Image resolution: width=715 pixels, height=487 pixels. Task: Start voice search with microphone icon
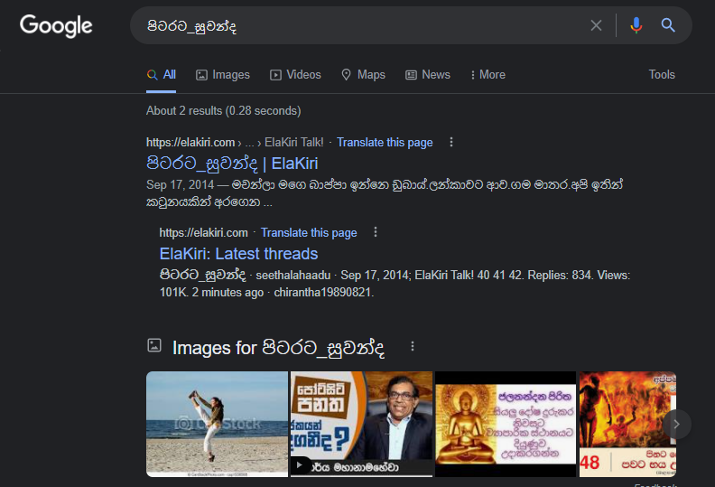coord(636,25)
